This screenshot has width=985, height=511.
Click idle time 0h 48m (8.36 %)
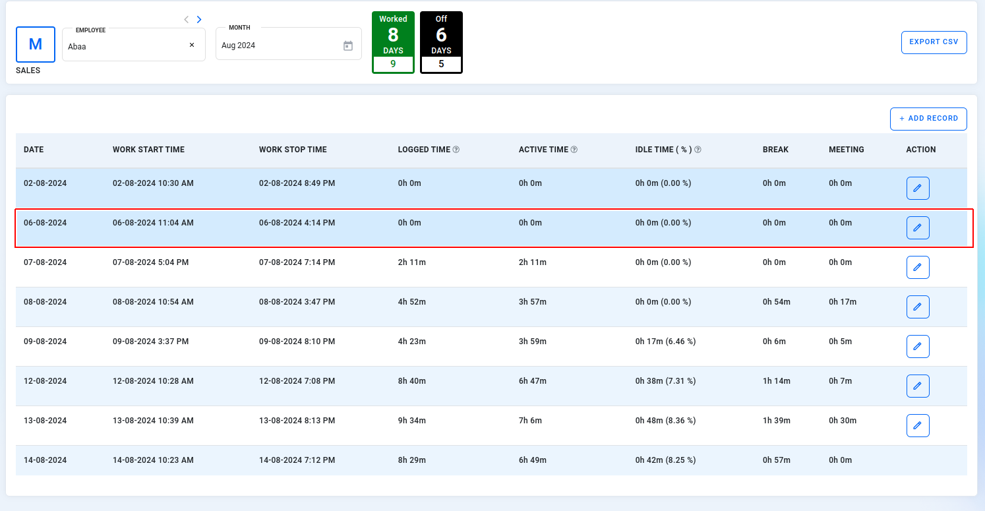pyautogui.click(x=665, y=421)
